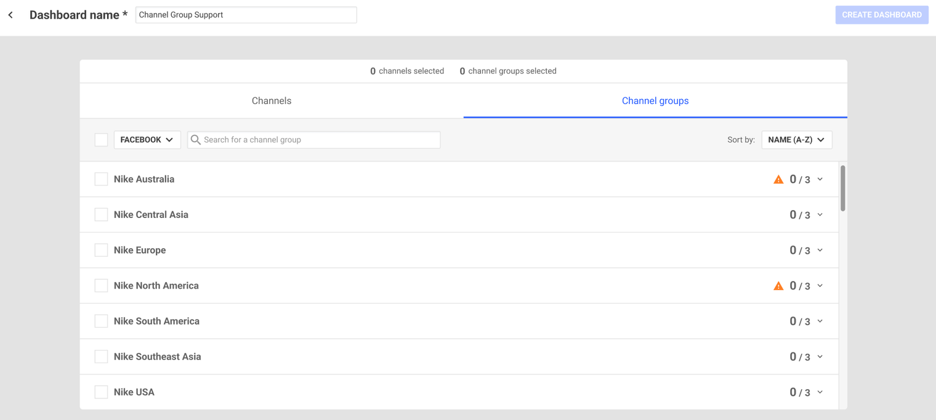Viewport: 936px width, 420px height.
Task: Expand the Nike Australia group chevron
Action: [820, 179]
